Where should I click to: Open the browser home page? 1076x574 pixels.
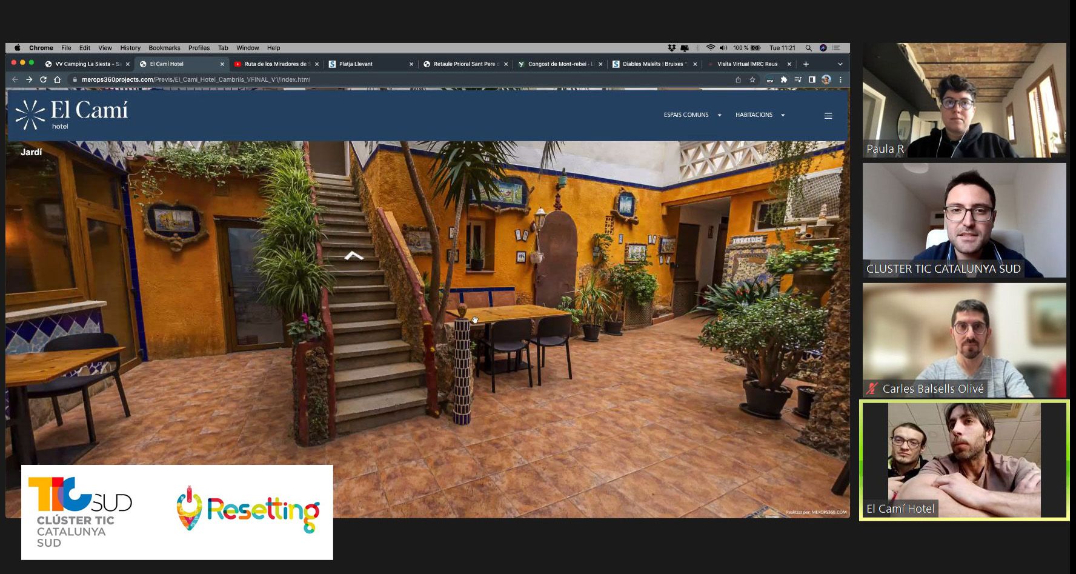[x=58, y=79]
